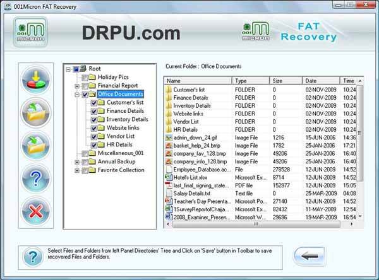Select Holiday Pics label in the tree
The width and height of the screenshot is (379, 280).
[x=113, y=77]
